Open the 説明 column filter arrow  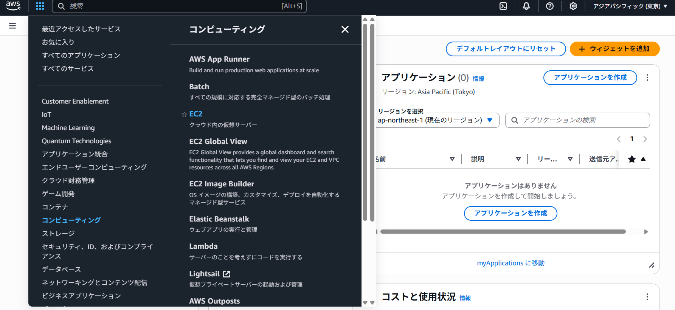point(518,159)
